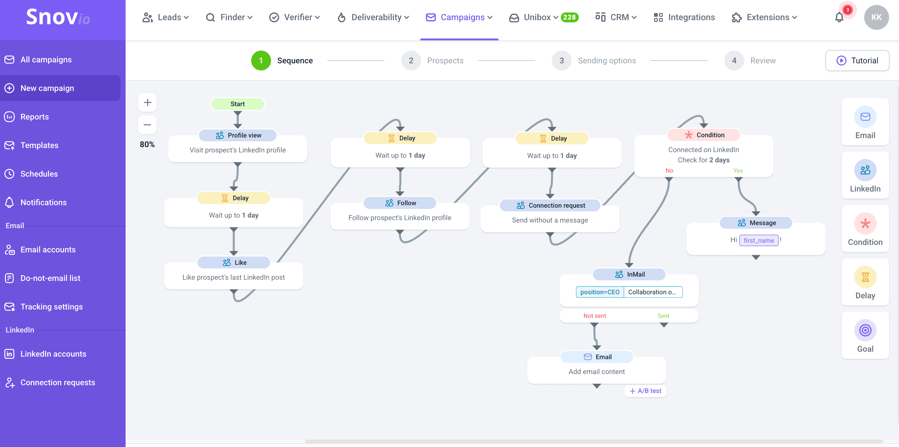This screenshot has height=447, width=899.
Task: Click the first_name variable tag
Action: (x=758, y=240)
